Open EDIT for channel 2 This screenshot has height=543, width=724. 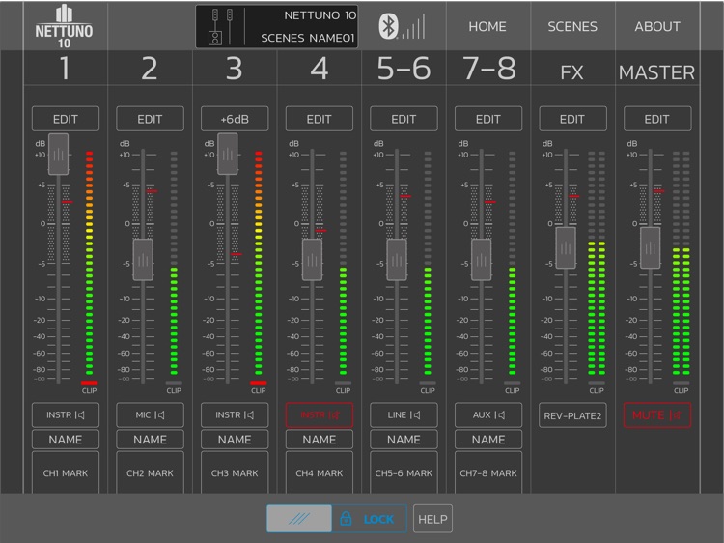pos(150,119)
